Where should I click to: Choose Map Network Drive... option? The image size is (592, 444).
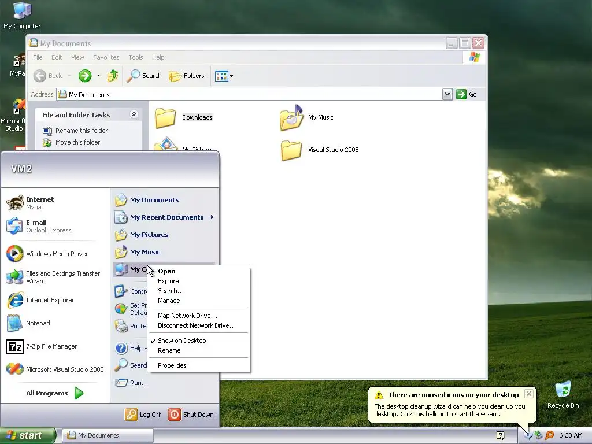coord(199,316)
